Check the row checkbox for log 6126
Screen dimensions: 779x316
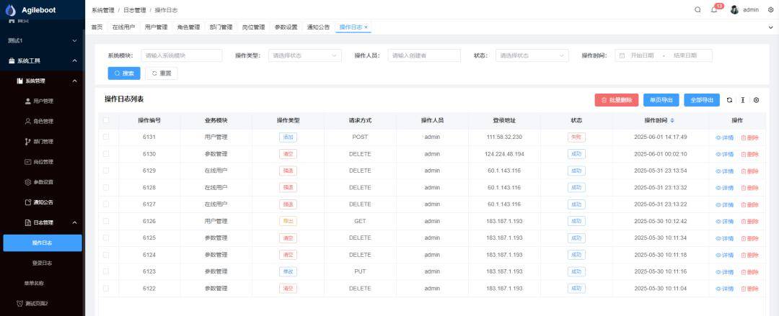pos(106,221)
